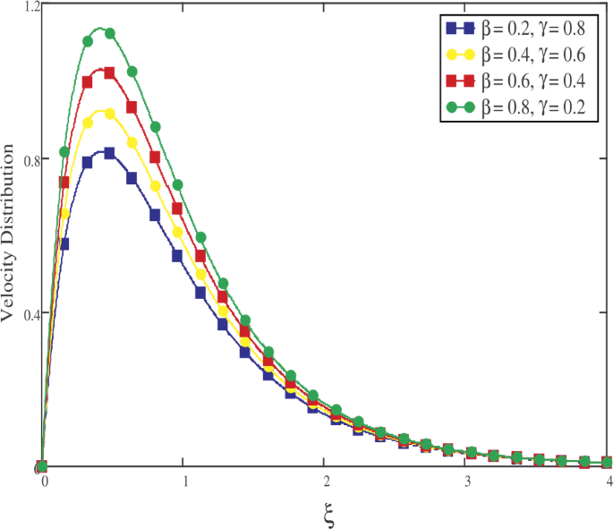The width and height of the screenshot is (613, 529).
Task: Click the x-axis tick label 3
Action: (468, 482)
